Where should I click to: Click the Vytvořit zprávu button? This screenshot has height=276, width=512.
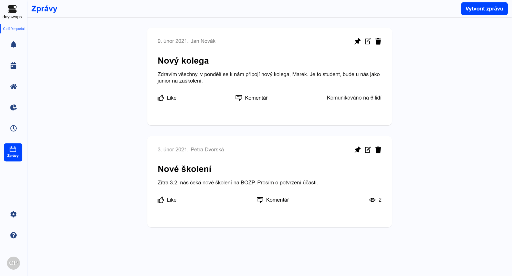tap(484, 9)
